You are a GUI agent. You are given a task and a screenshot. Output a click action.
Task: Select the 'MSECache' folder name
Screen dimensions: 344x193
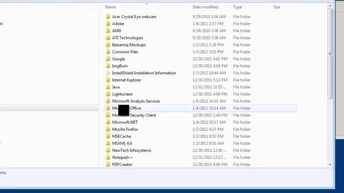121,136
